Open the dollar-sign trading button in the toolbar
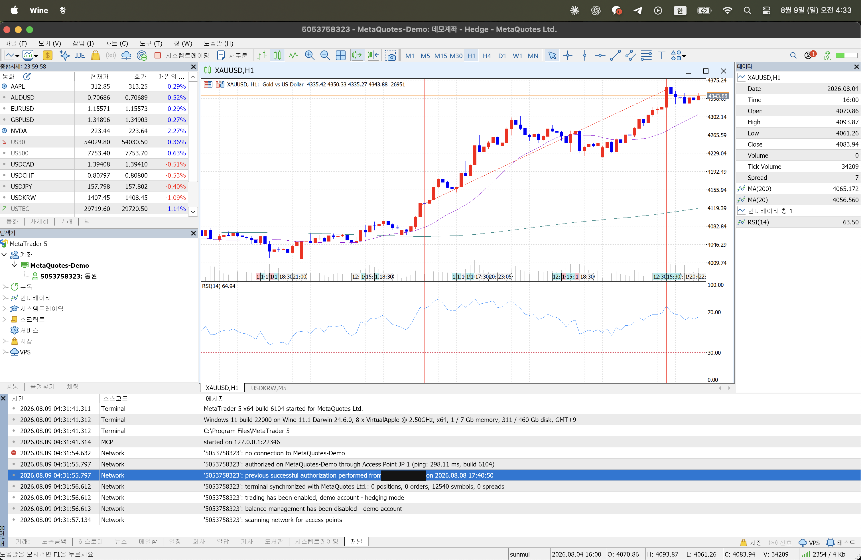Screen dimensions: 861x560 click(47, 55)
